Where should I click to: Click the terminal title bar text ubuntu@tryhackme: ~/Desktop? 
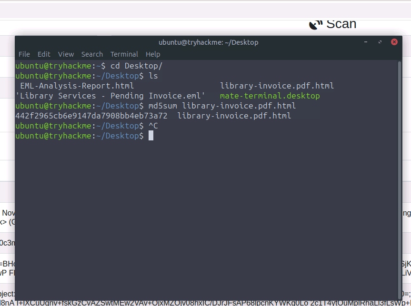point(209,42)
